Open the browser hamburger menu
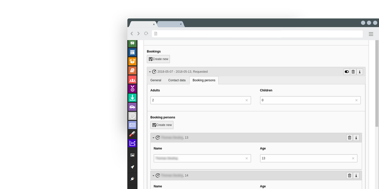The height and width of the screenshot is (189, 379). [371, 34]
